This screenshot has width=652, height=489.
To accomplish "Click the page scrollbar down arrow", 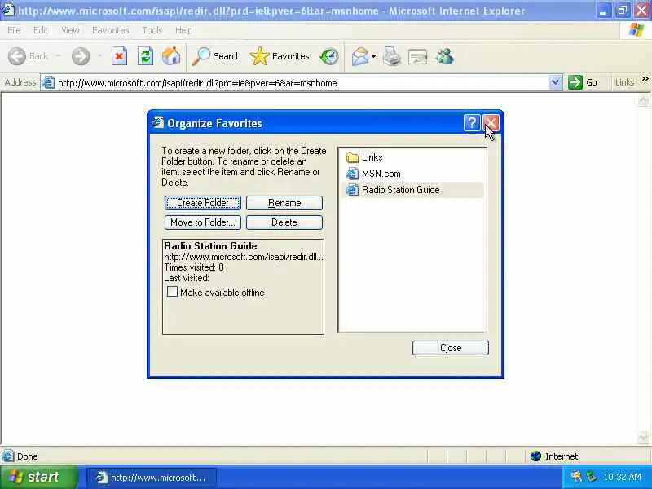I will (x=643, y=438).
